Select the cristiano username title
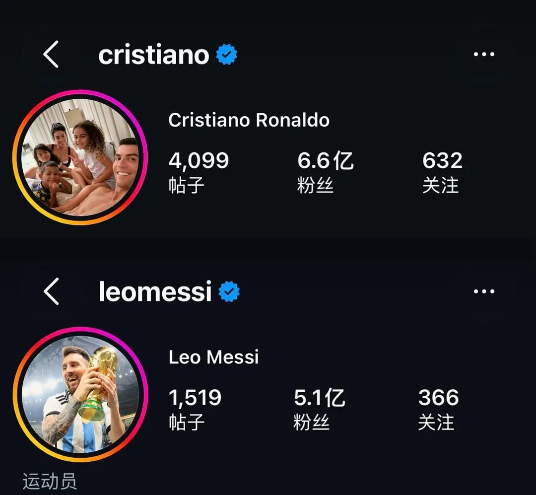 [153, 55]
